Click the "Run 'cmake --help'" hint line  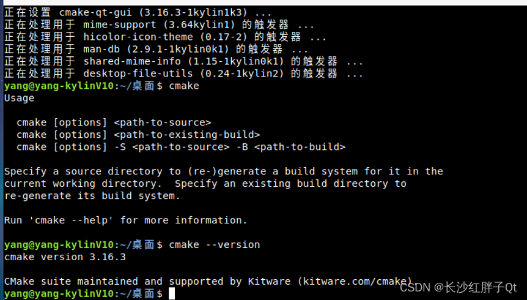tap(126, 220)
